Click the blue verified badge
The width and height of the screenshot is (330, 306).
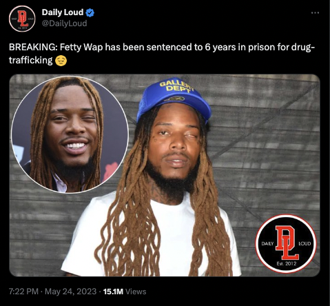tap(90, 12)
